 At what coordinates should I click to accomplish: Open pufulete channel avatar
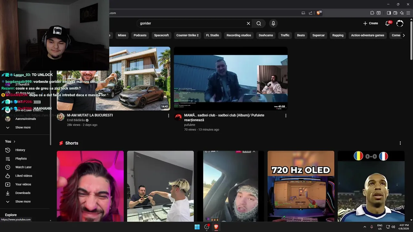point(178,117)
